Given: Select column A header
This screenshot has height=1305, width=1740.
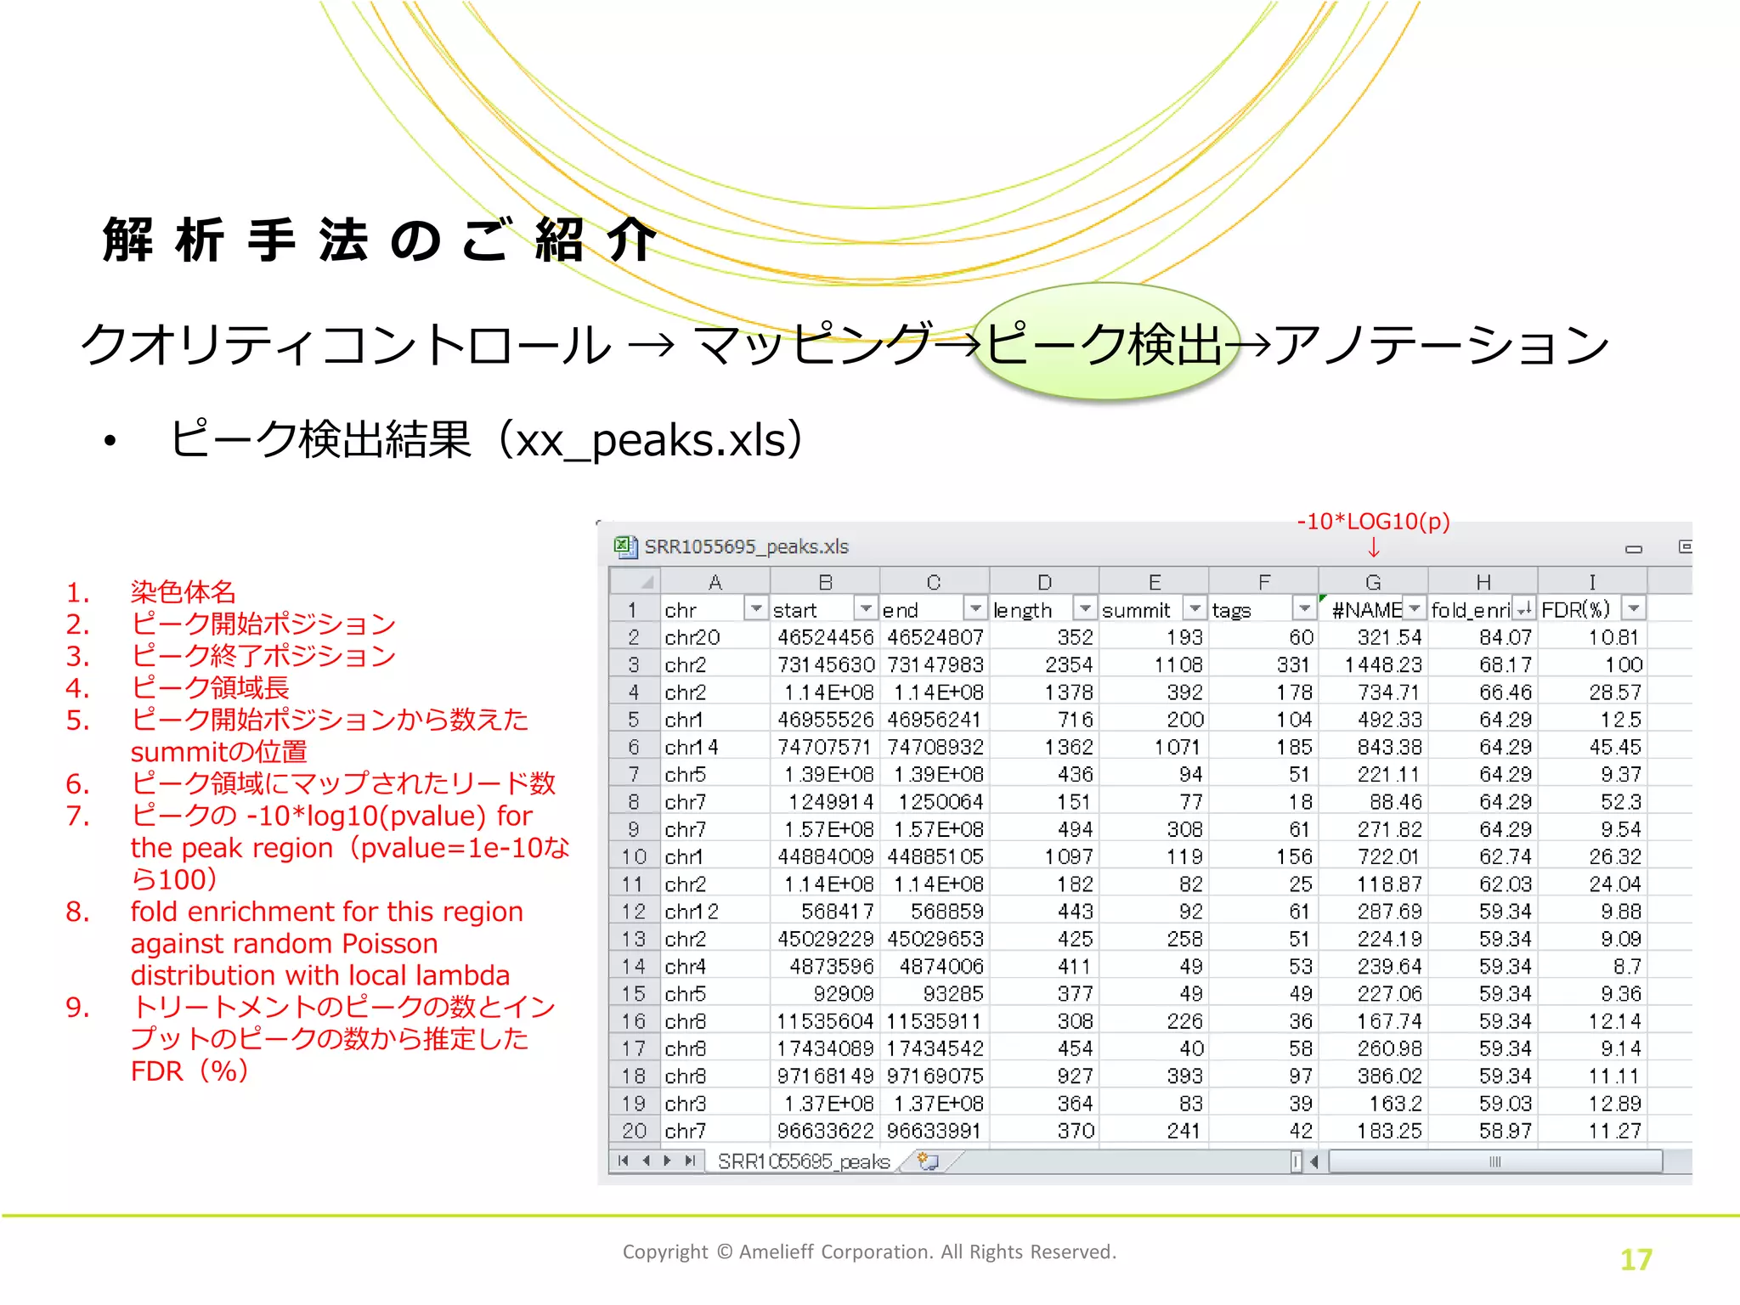Looking at the screenshot, I should pyautogui.click(x=715, y=582).
